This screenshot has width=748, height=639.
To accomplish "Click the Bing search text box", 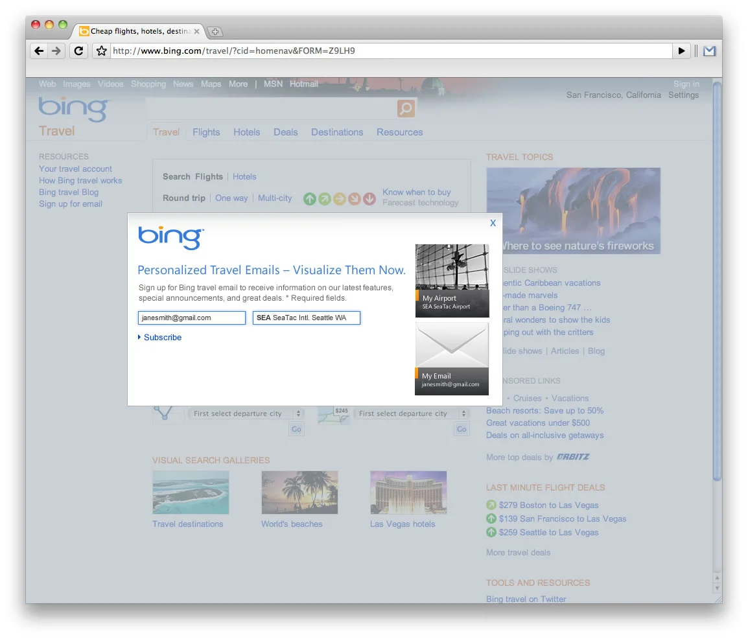I will coord(271,108).
